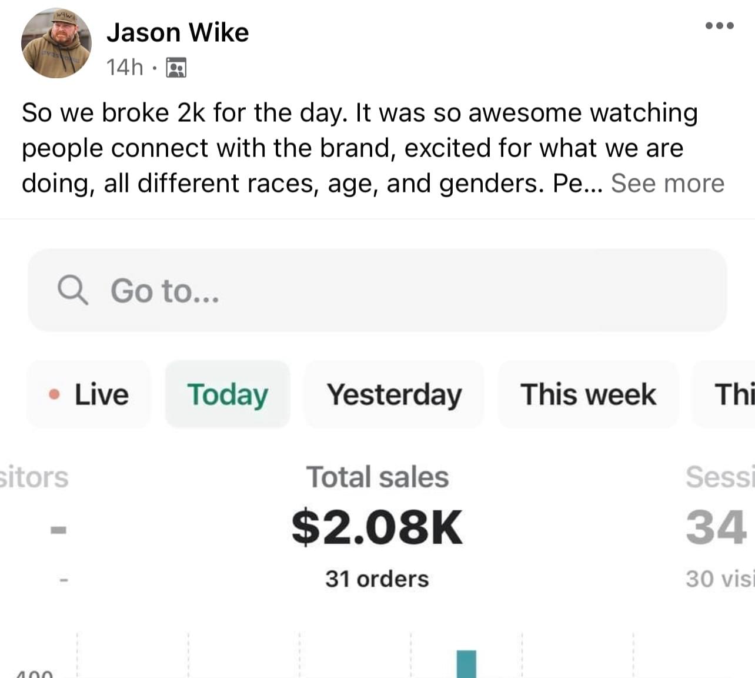Select the This week tab
The height and width of the screenshot is (678, 755).
pyautogui.click(x=588, y=394)
